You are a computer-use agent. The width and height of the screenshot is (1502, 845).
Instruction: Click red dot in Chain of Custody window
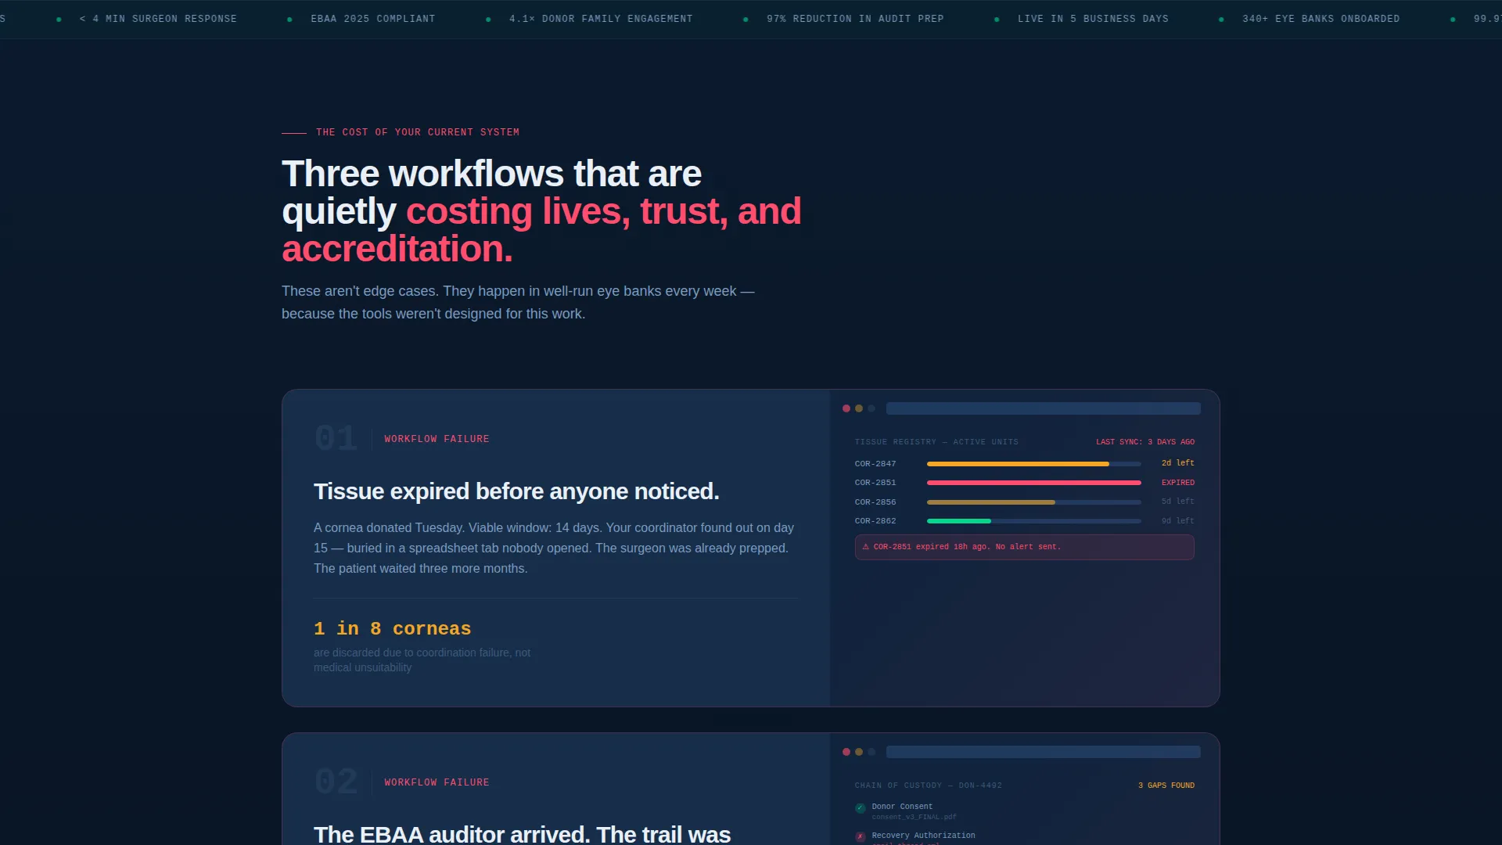(x=846, y=752)
